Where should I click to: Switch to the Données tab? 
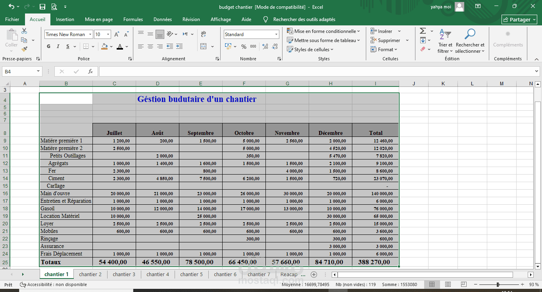coord(163,19)
